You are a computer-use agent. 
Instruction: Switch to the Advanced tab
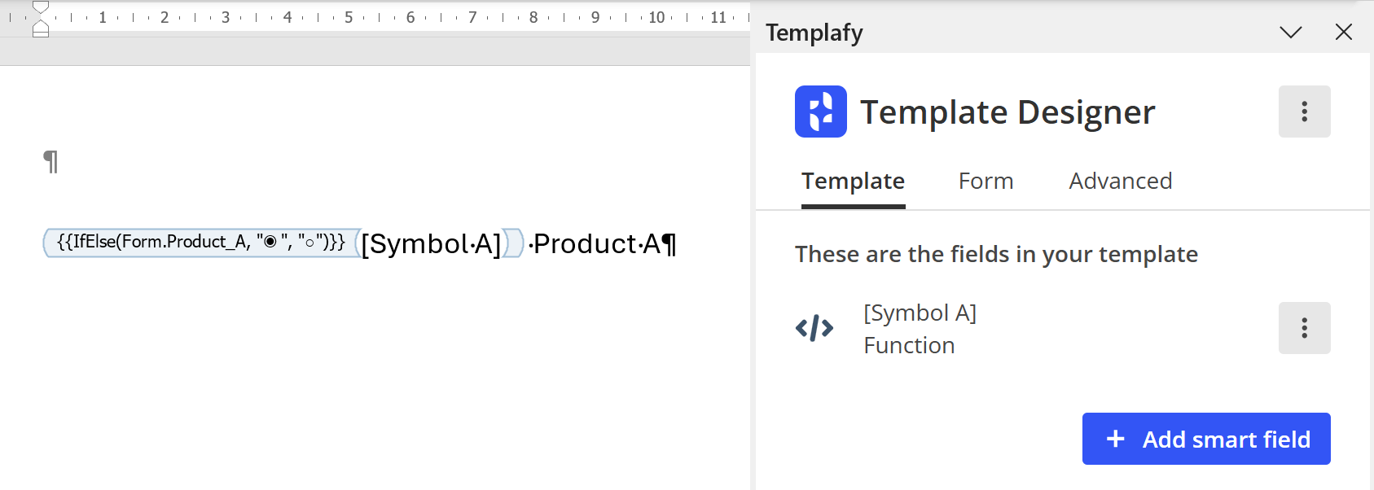pos(1120,181)
